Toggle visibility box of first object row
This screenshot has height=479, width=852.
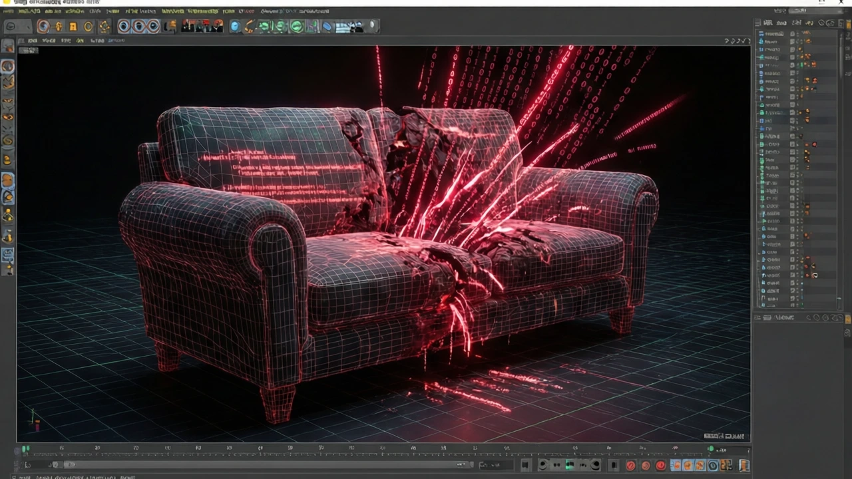tap(792, 34)
